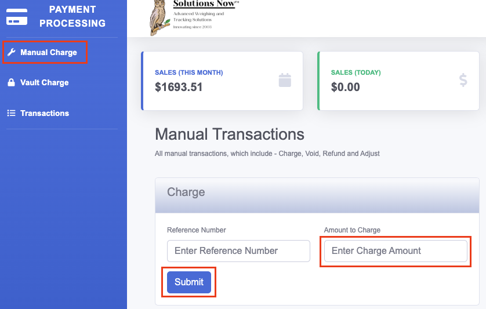Screen dimensions: 486x309
Task: Click the owl logo image
Action: [x=159, y=17]
